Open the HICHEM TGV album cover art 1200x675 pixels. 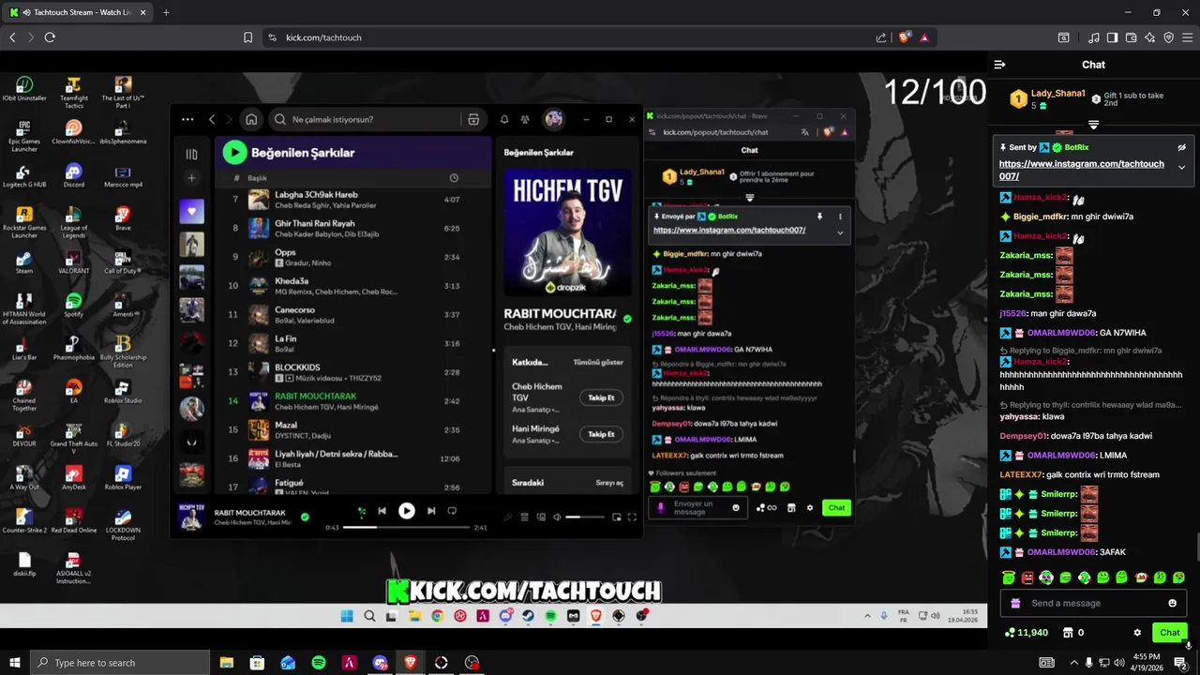pyautogui.click(x=567, y=232)
